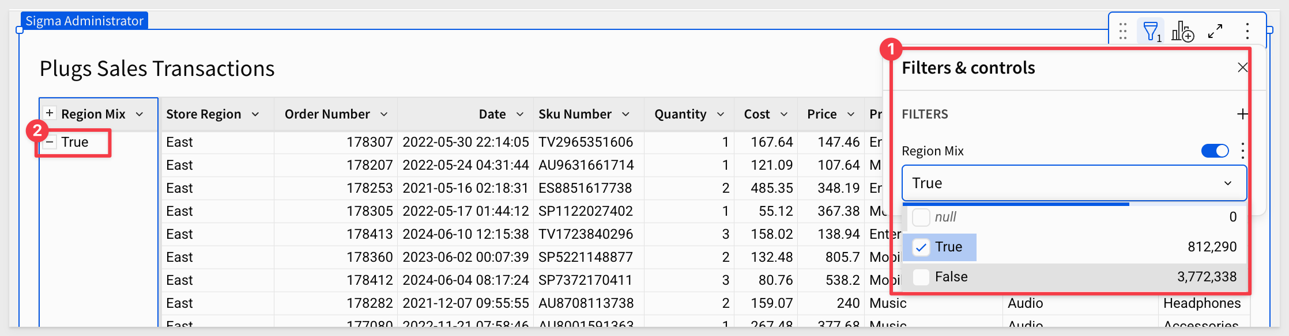This screenshot has height=336, width=1289.
Task: Collapse the True group row
Action: pos(50,142)
